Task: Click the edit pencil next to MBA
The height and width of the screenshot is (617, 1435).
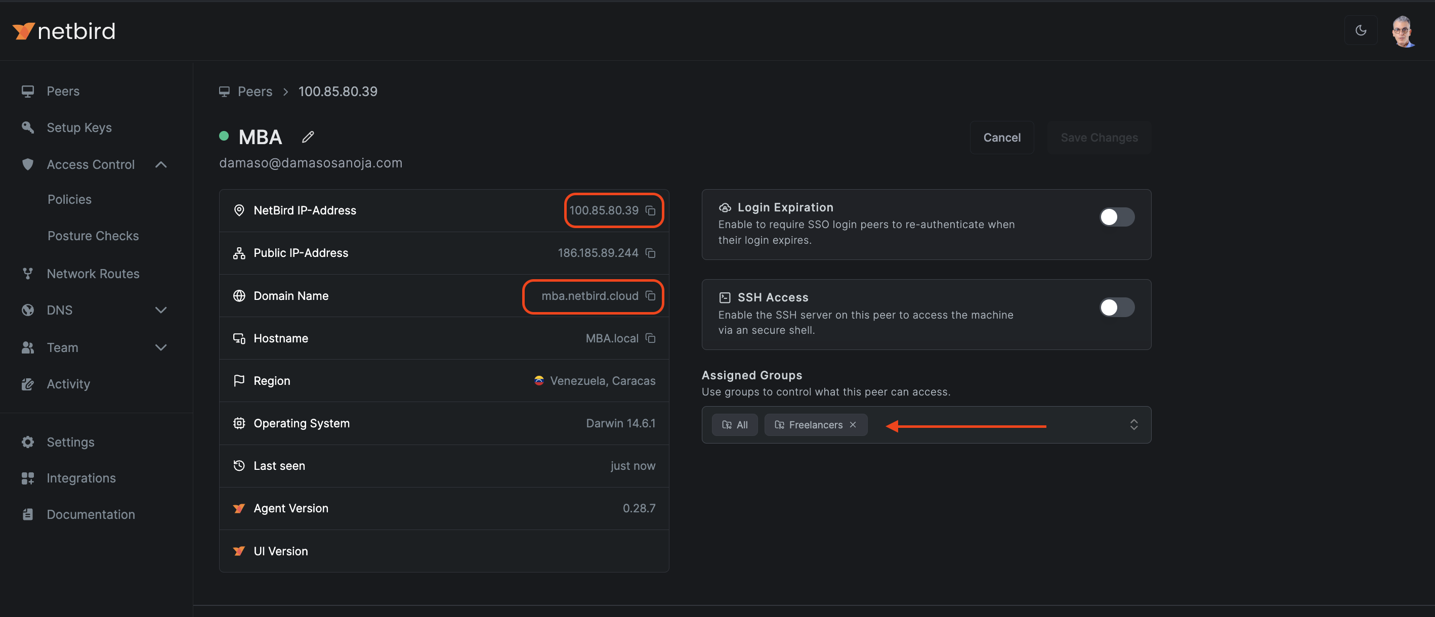Action: [x=308, y=137]
